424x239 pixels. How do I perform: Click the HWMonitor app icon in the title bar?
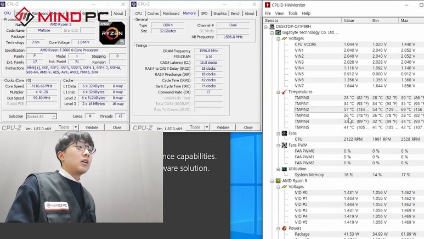[x=268, y=5]
